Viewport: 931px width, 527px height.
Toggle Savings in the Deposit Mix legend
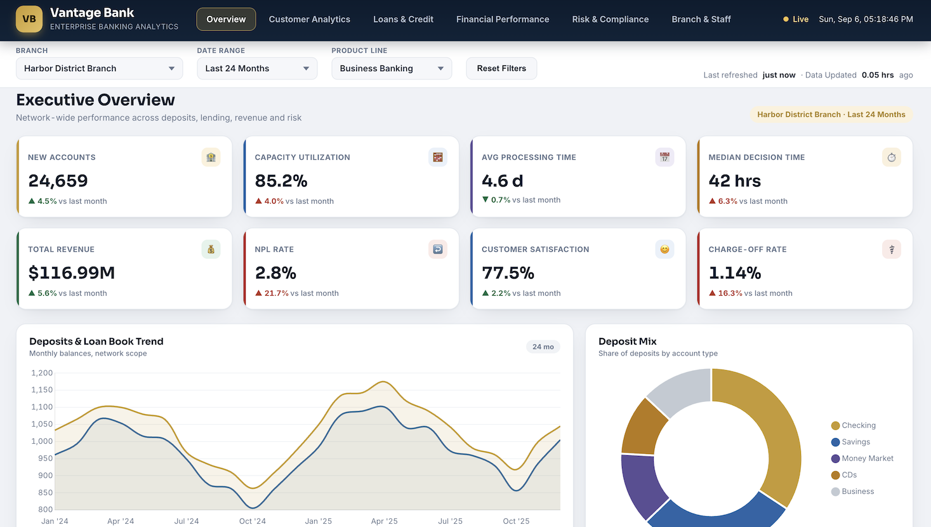point(851,442)
